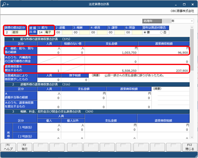Click the 5:譲受 media code field
The width and height of the screenshot is (198, 158).
point(111,33)
